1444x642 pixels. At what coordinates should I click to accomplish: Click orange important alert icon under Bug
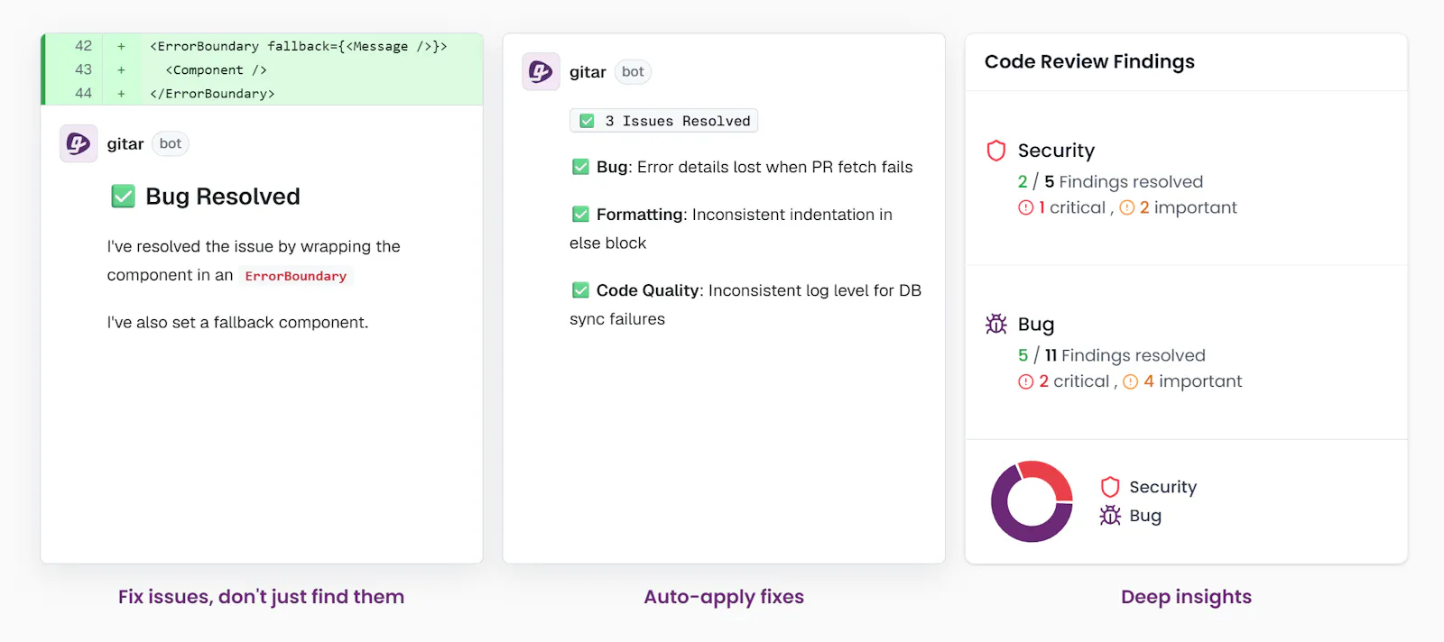pyautogui.click(x=1130, y=381)
